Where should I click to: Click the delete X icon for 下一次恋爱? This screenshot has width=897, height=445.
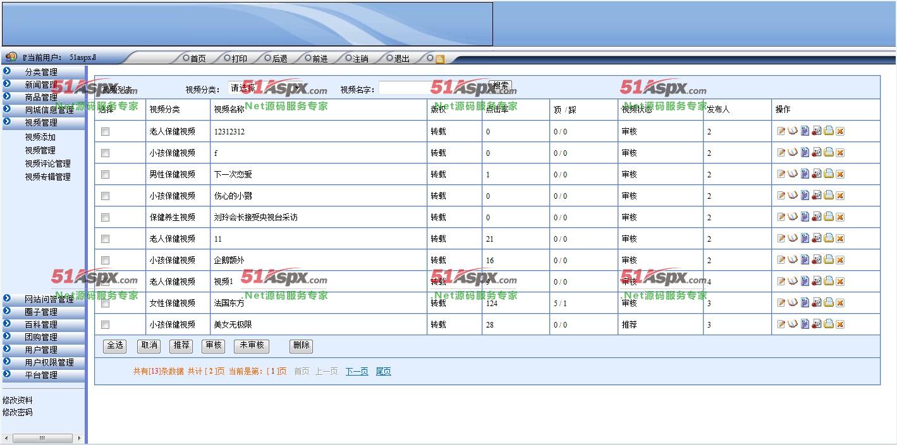(840, 174)
